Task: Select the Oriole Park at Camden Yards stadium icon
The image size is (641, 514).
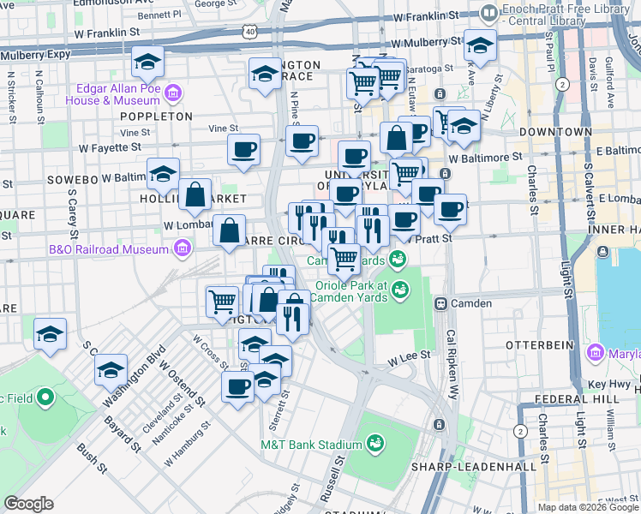Action: tap(401, 291)
